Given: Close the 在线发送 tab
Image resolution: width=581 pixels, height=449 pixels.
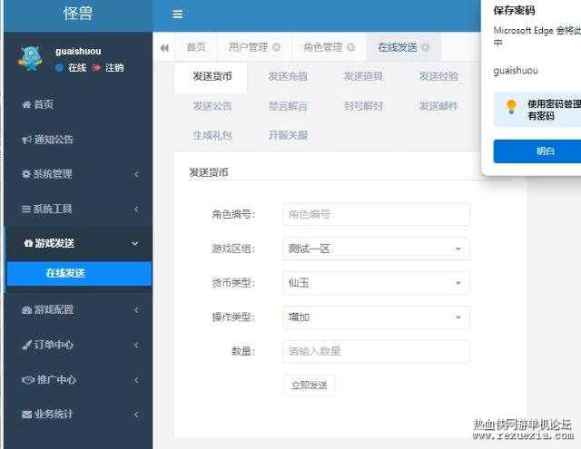Looking at the screenshot, I should pos(426,47).
